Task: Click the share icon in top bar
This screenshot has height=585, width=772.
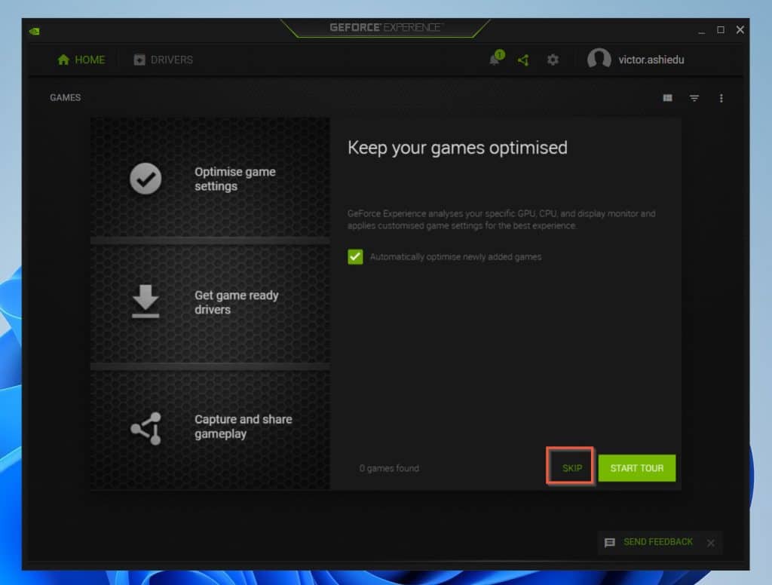Action: pyautogui.click(x=523, y=60)
